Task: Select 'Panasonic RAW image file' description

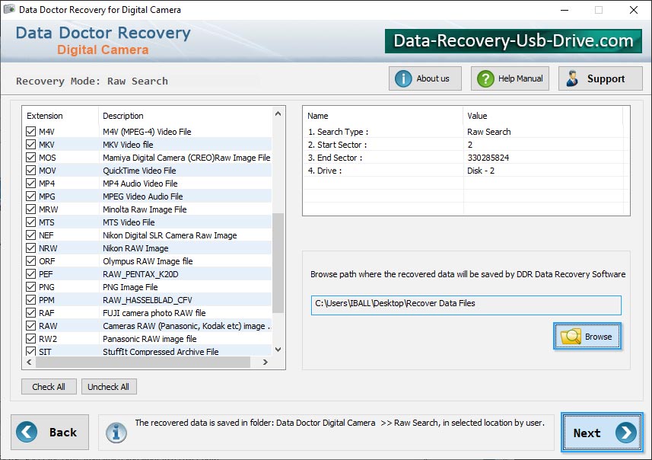Action: coord(150,338)
